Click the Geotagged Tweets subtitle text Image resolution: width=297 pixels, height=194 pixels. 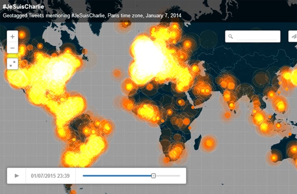point(92,16)
